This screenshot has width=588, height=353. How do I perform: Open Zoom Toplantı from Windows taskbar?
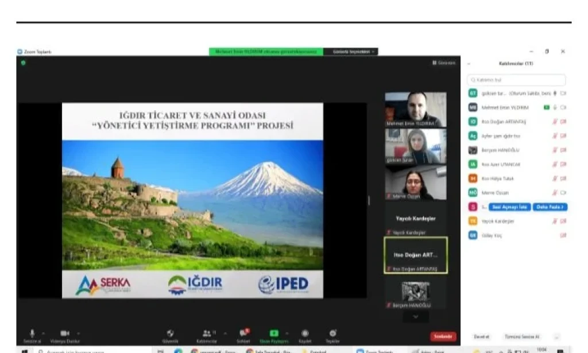click(x=375, y=351)
